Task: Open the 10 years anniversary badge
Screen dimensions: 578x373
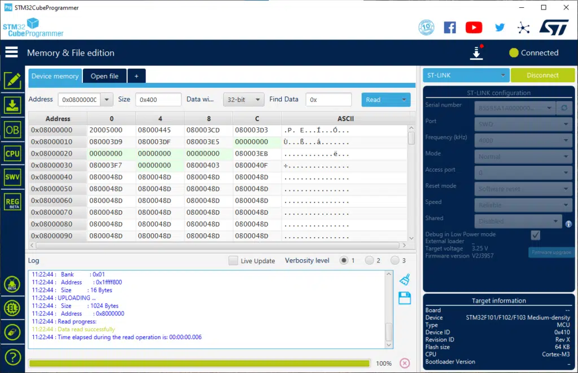Action: [427, 27]
